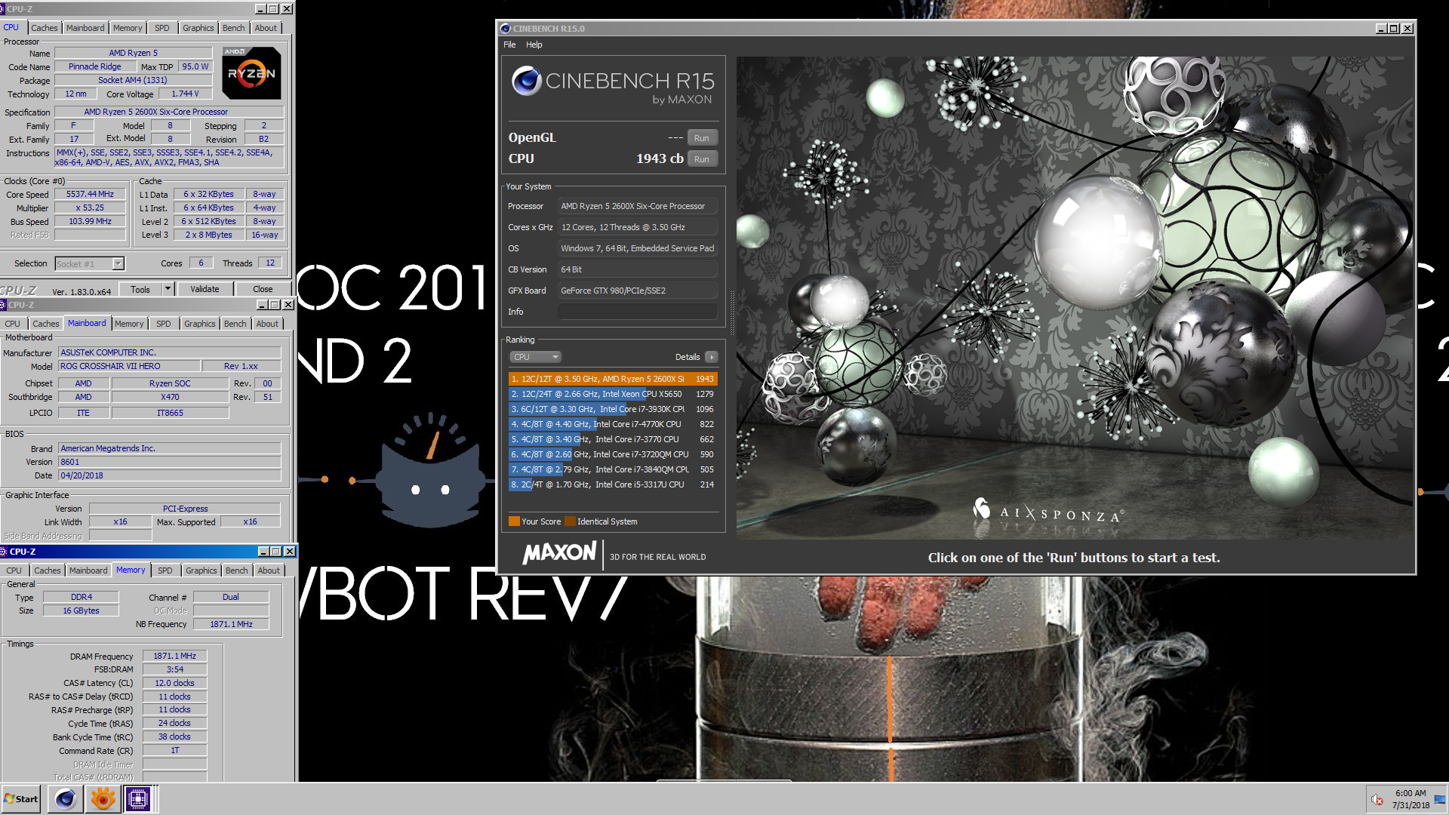Click the Validate button in CPU-Z
This screenshot has height=815, width=1449.
[205, 289]
